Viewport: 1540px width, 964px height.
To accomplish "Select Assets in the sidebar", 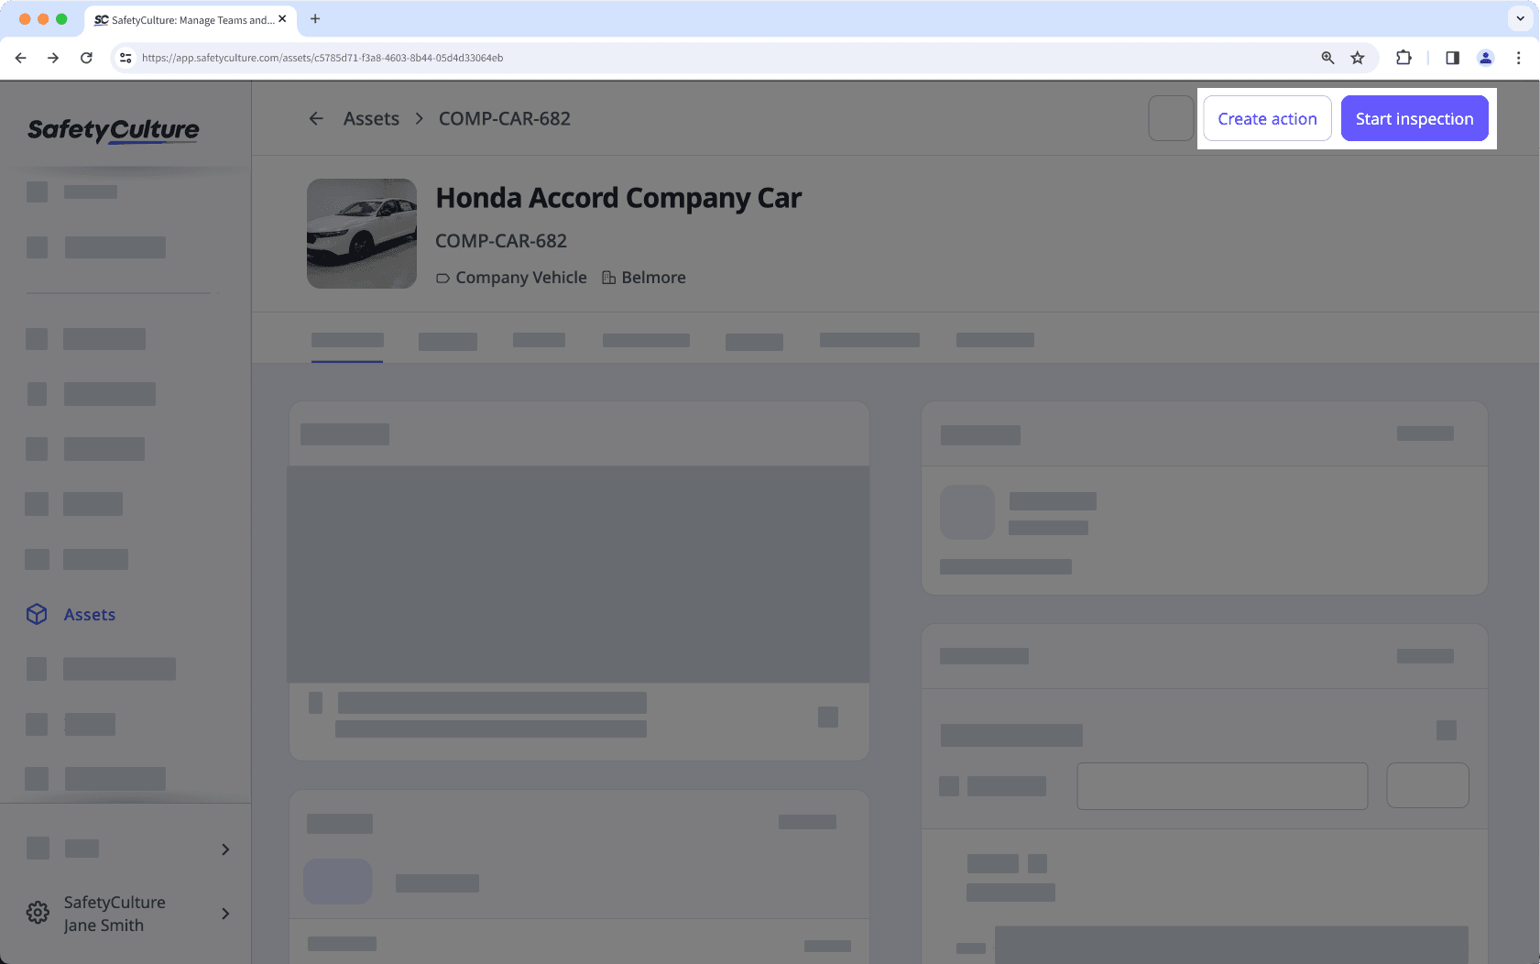I will 89,614.
